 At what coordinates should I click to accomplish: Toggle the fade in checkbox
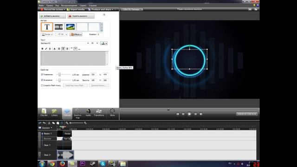point(42,74)
